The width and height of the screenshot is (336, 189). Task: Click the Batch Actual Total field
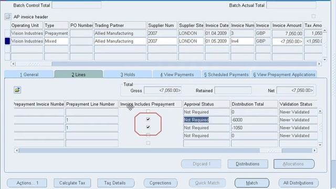(291, 5)
